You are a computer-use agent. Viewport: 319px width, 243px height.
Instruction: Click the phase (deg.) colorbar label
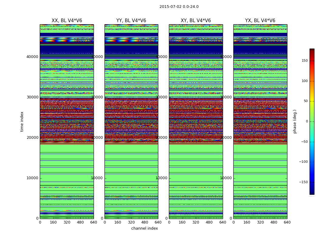coord(295,122)
